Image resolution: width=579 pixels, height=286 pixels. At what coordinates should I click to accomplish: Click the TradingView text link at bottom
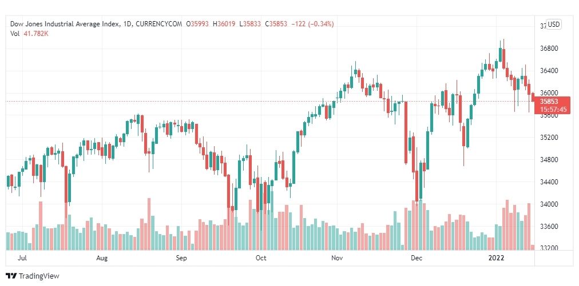tap(39, 276)
